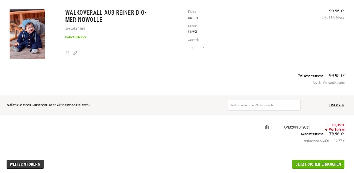The image size is (354, 173).
Task: Click the Artikel 43309 number text
Action: tap(75, 29)
